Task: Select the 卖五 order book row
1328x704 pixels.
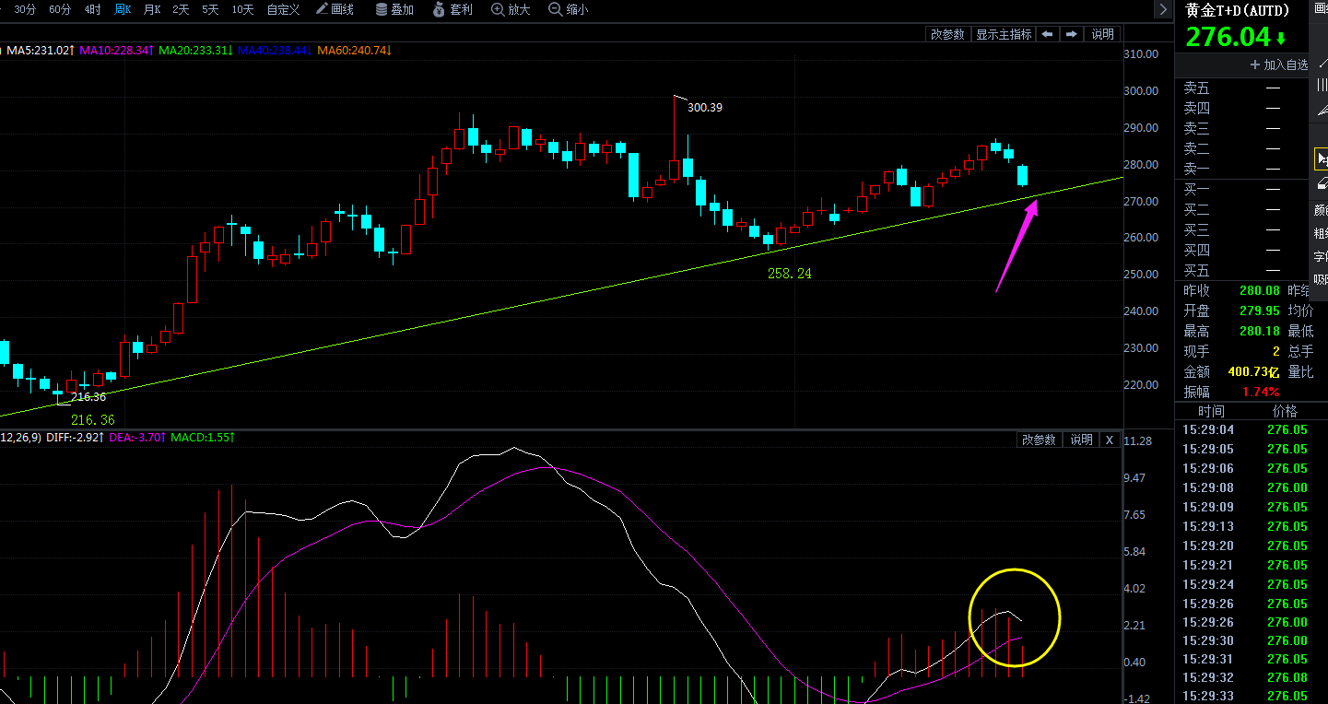Action: 1241,88
